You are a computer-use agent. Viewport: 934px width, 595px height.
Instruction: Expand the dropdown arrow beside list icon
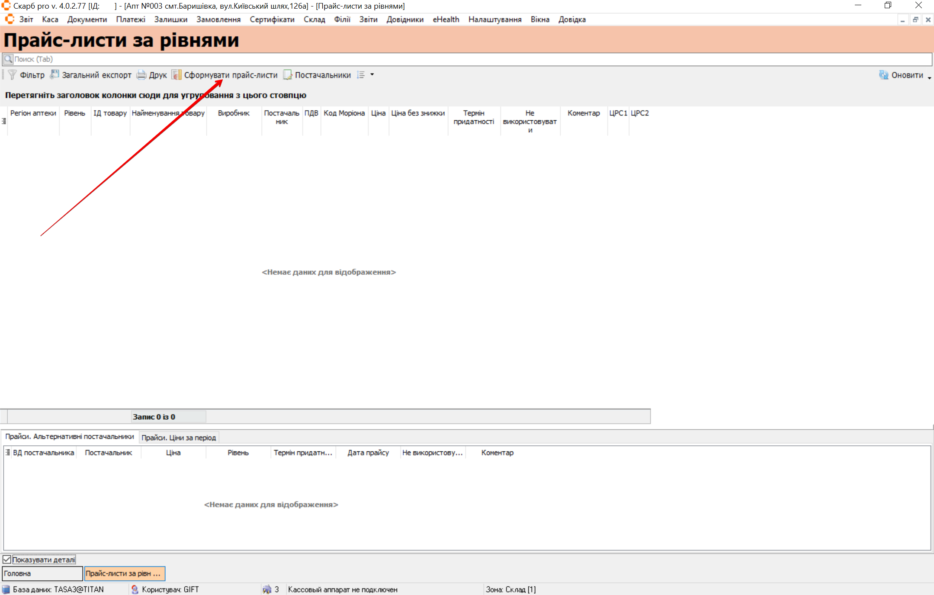[372, 75]
